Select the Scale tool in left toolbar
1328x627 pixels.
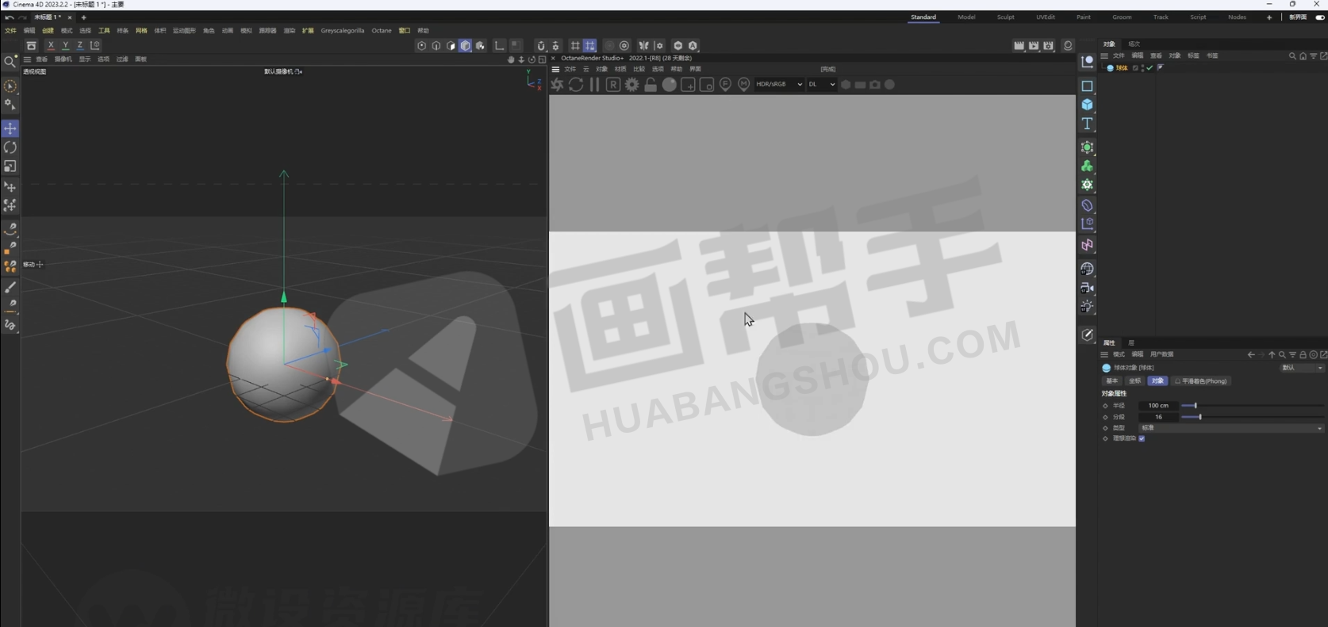(x=10, y=166)
